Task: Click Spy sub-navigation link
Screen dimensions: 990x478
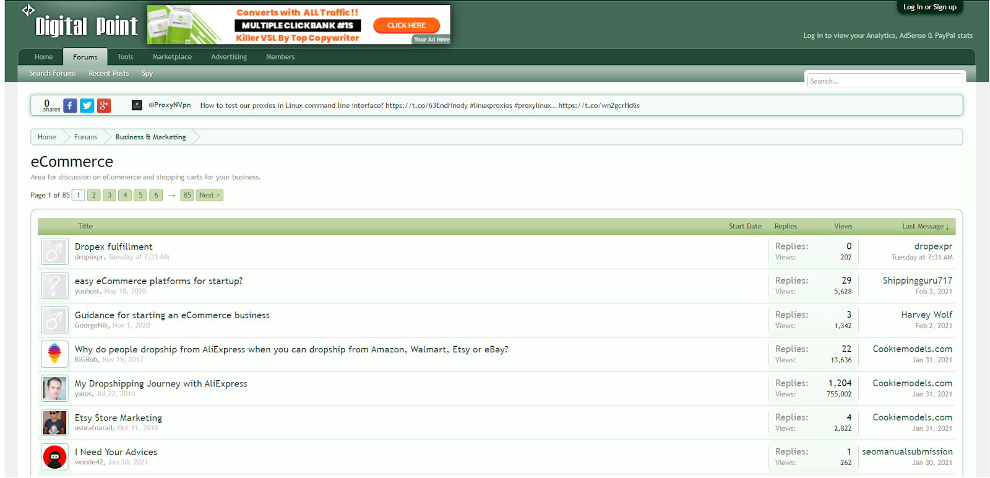Action: 147,74
